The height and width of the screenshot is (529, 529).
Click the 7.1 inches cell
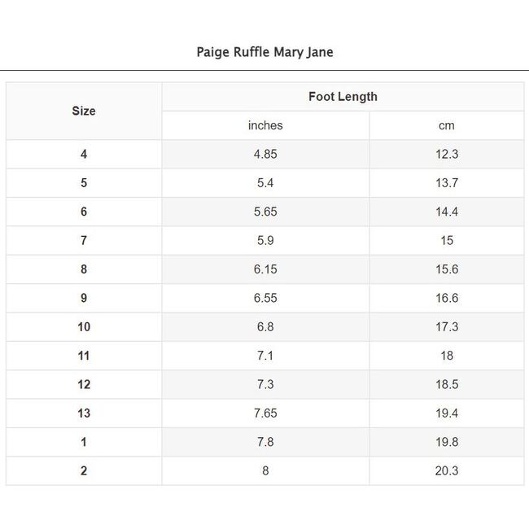(265, 356)
